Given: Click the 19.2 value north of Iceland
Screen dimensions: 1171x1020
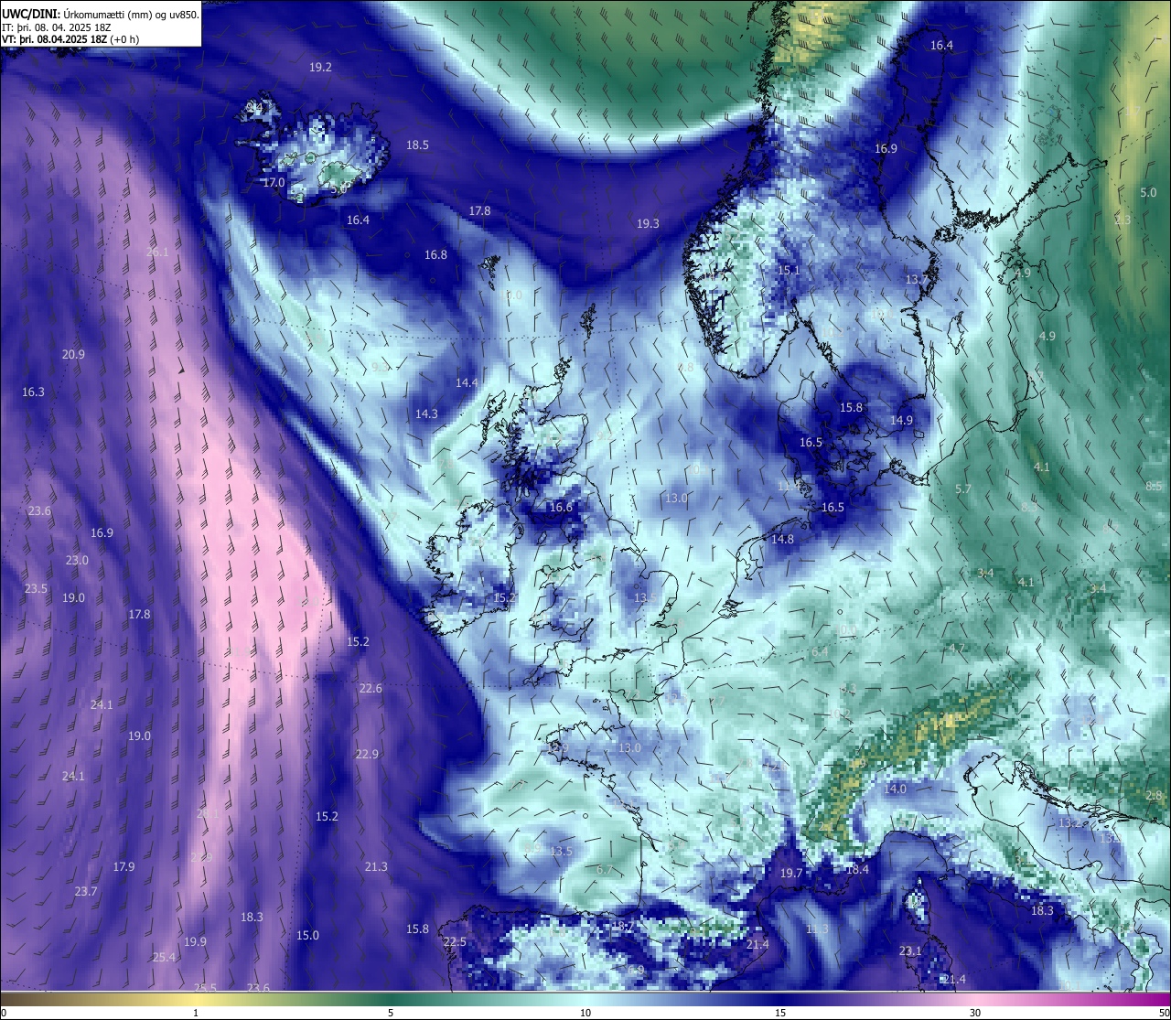Looking at the screenshot, I should point(320,68).
